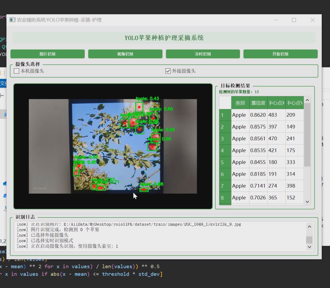The image size is (330, 288).
Task: Click the 类别 column header
Action: pyautogui.click(x=240, y=103)
